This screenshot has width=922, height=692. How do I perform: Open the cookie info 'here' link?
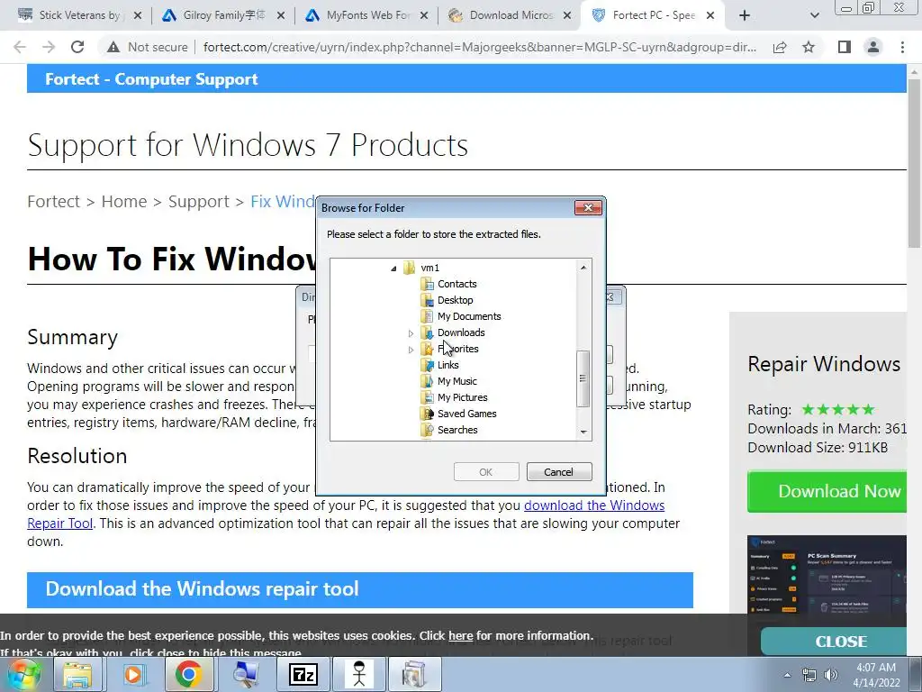tap(460, 636)
